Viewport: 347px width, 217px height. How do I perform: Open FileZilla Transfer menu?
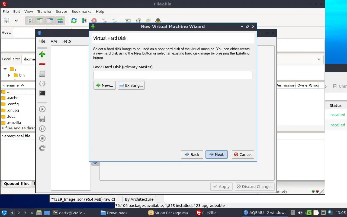44,11
